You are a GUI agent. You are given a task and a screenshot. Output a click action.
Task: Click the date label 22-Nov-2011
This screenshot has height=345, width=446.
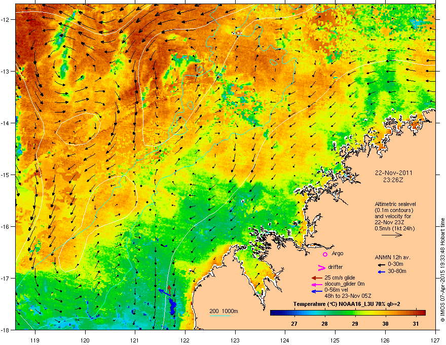(394, 173)
